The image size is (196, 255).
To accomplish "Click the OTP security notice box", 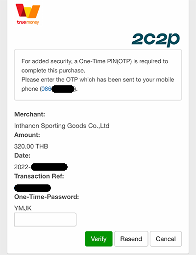I will (98, 75).
